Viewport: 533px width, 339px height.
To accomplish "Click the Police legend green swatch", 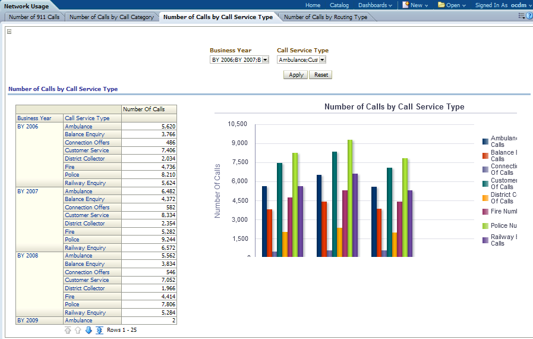I will (x=485, y=226).
